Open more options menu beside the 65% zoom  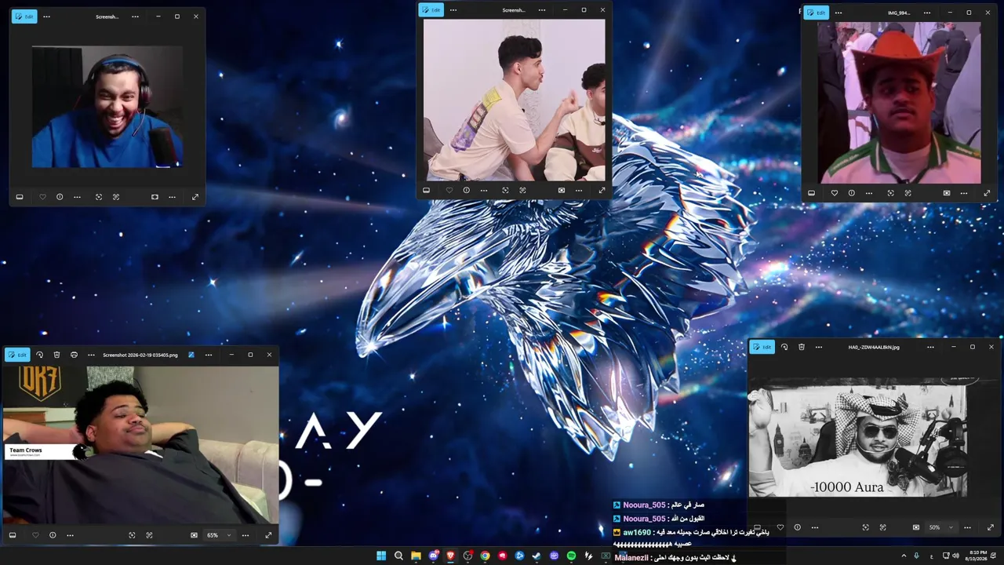246,535
